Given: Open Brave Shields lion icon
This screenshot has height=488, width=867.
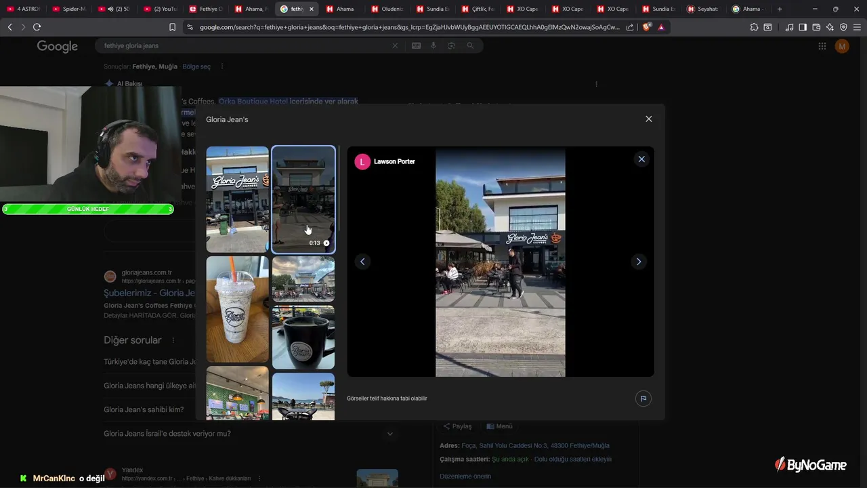Looking at the screenshot, I should [647, 27].
